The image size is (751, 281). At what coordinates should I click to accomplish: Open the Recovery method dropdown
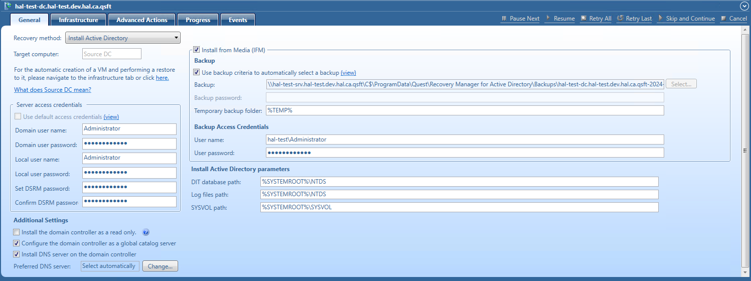coord(123,38)
